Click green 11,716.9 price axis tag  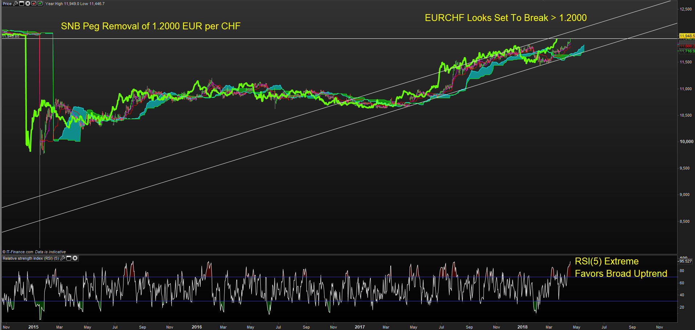coord(687,51)
